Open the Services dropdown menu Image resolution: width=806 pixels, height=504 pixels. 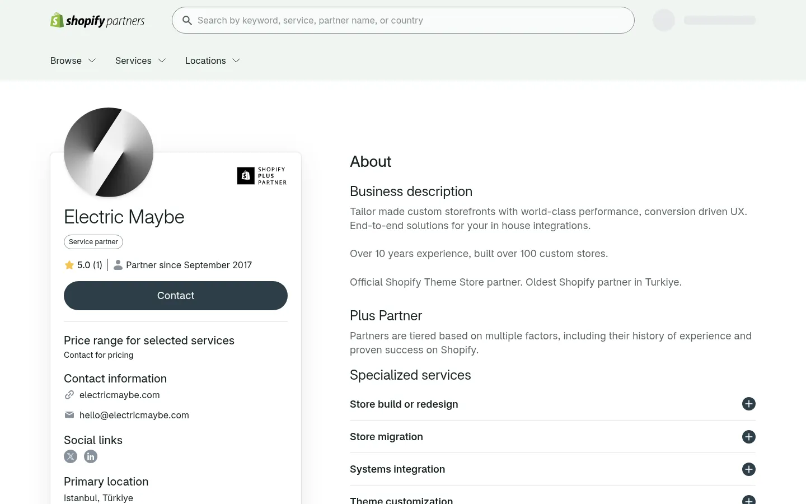click(140, 60)
